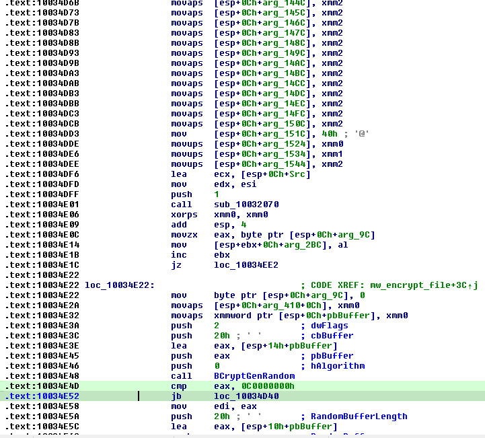Click the jz instruction mnemonic
Screen dimensions: 485x438
[176, 265]
